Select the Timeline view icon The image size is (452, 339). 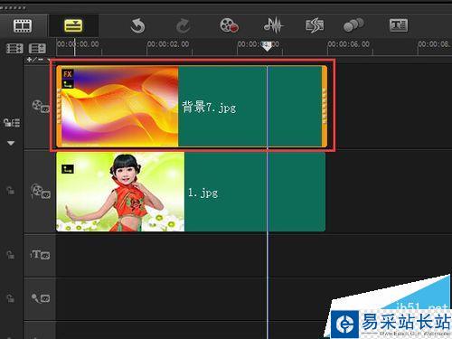click(73, 25)
